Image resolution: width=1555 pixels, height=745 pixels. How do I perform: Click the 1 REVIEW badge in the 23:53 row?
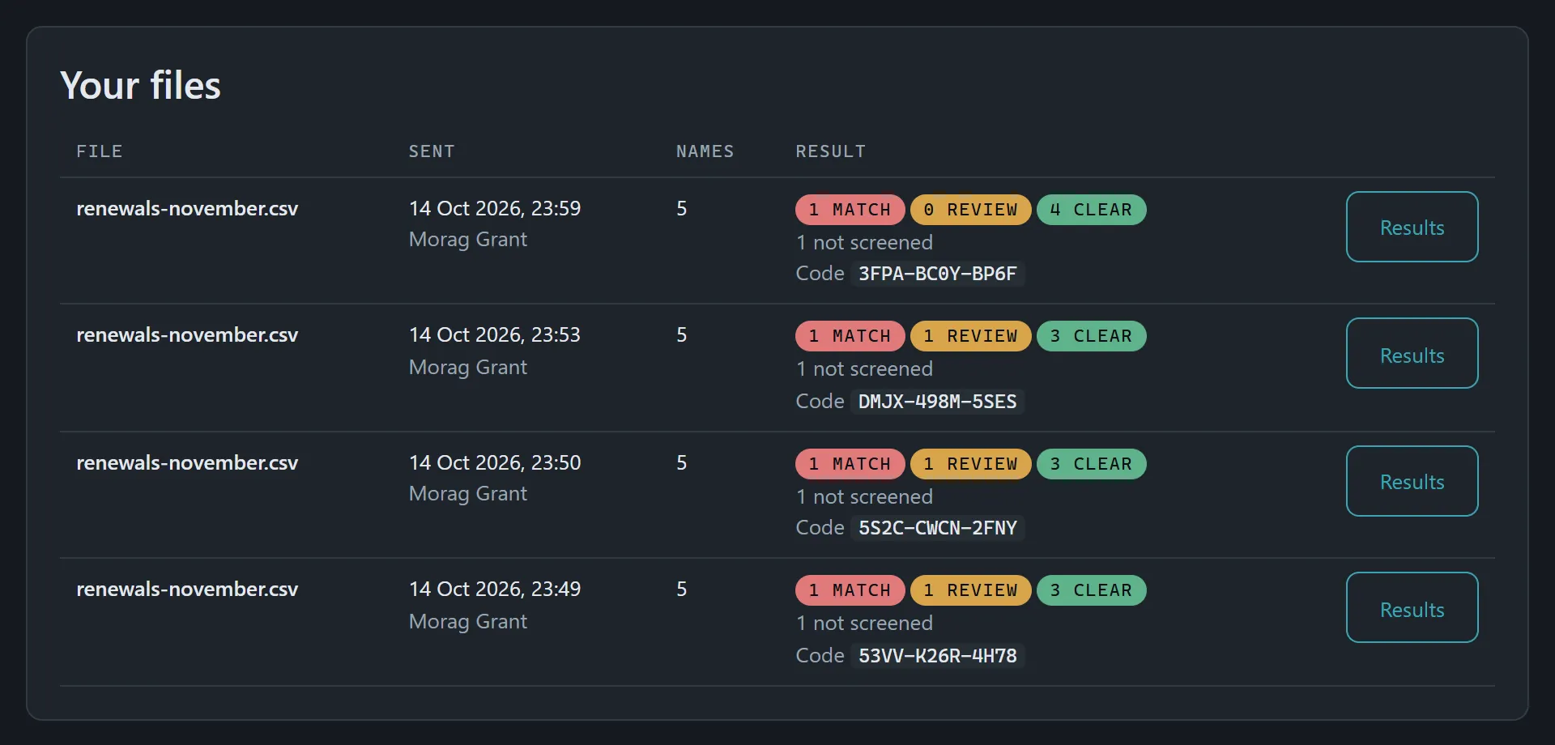[970, 336]
